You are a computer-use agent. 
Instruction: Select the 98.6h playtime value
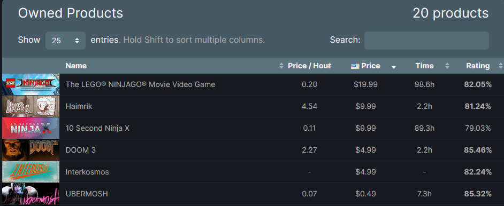tap(424, 84)
